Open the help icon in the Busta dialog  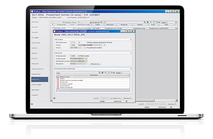[54, 98]
